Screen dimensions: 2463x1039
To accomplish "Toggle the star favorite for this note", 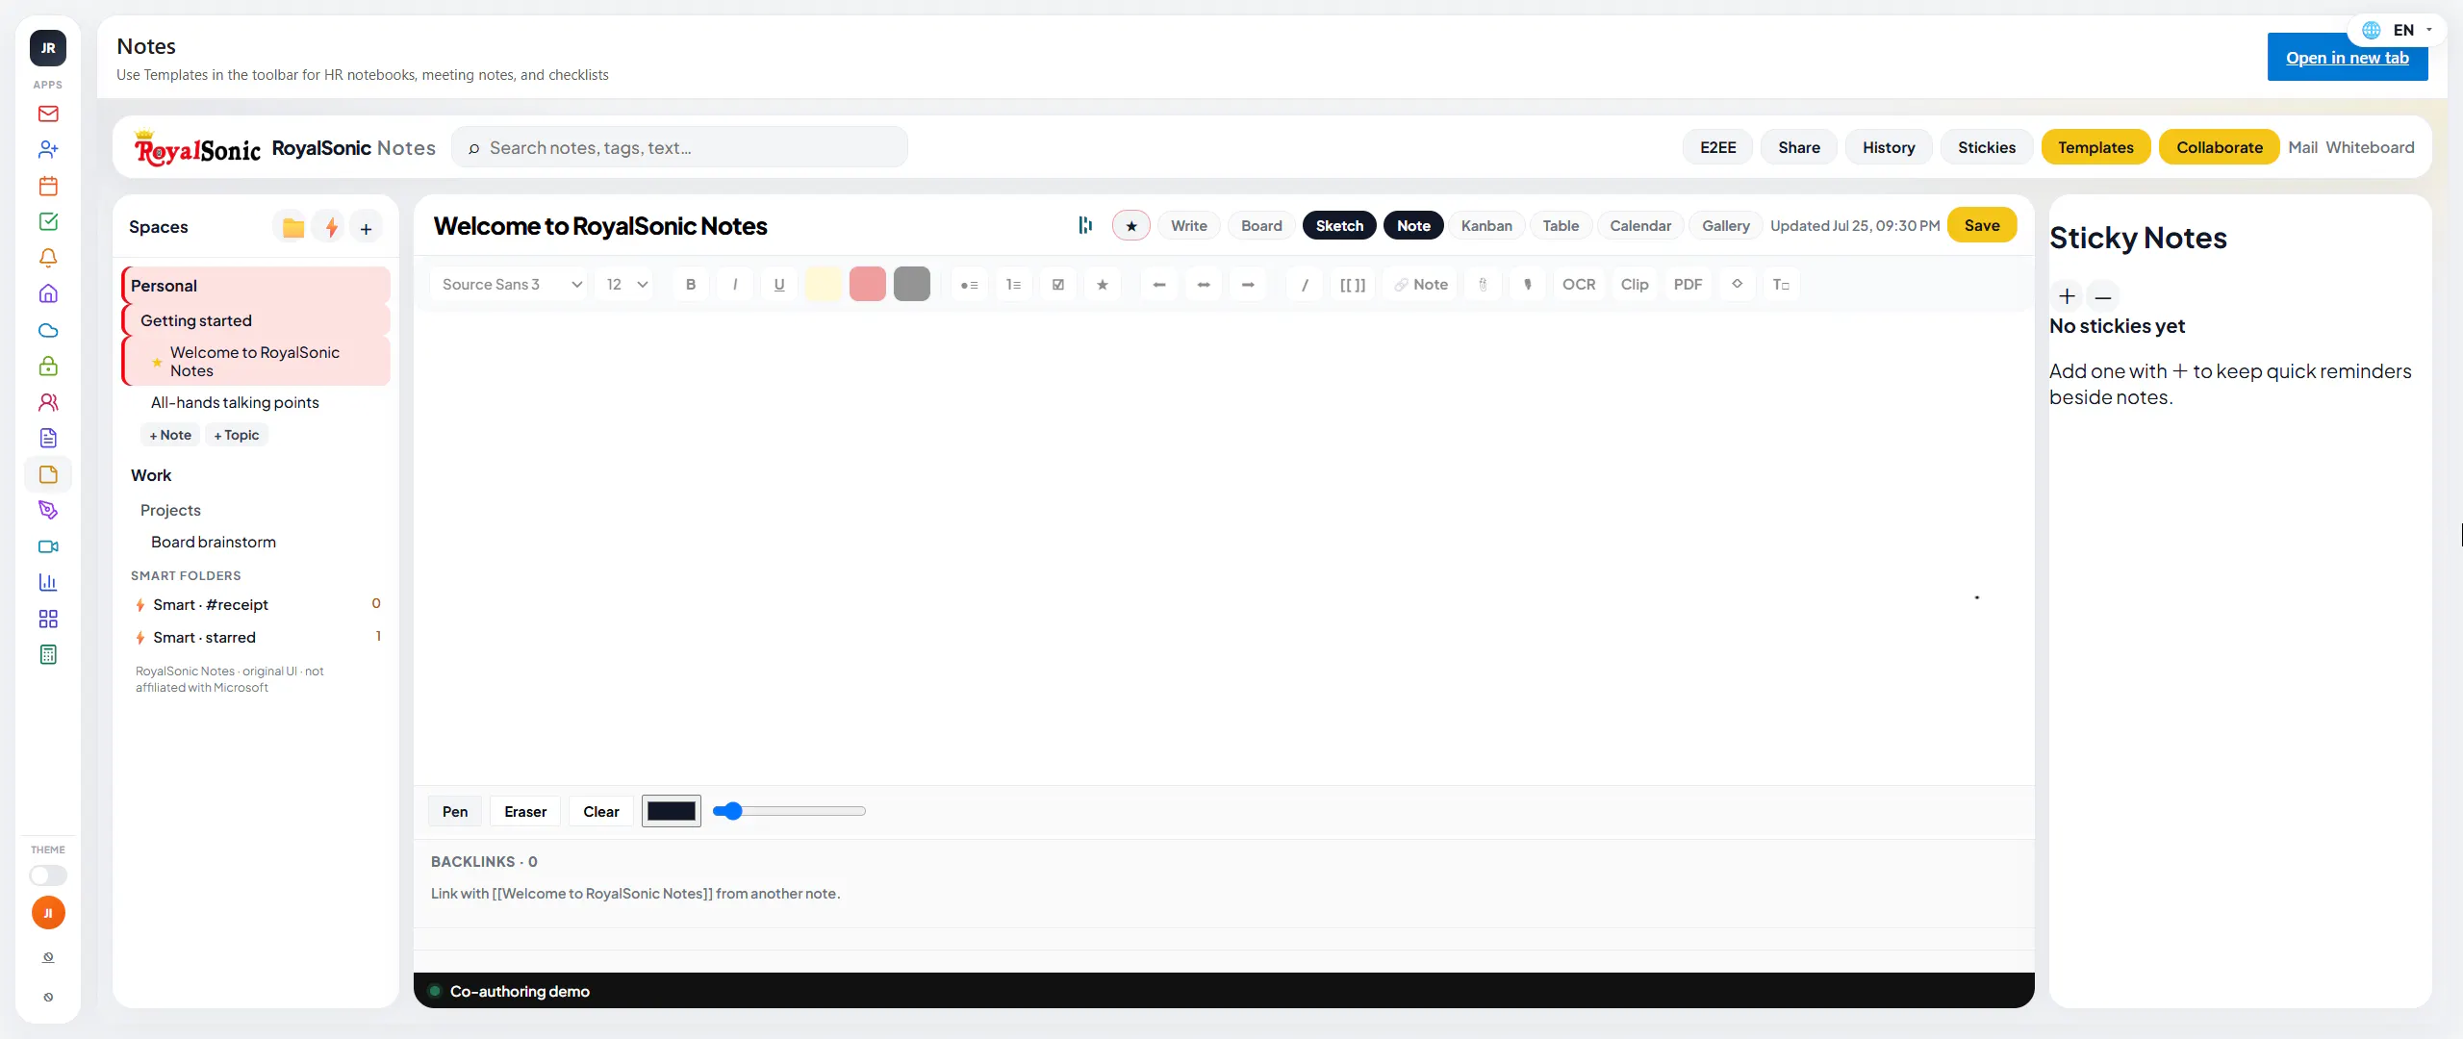I will (x=1131, y=226).
